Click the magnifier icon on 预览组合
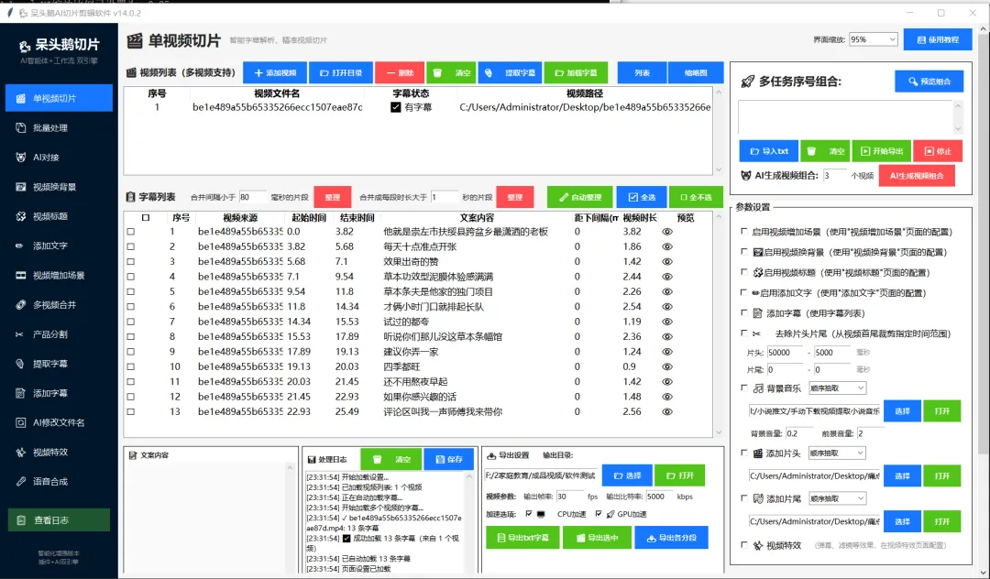 point(913,82)
